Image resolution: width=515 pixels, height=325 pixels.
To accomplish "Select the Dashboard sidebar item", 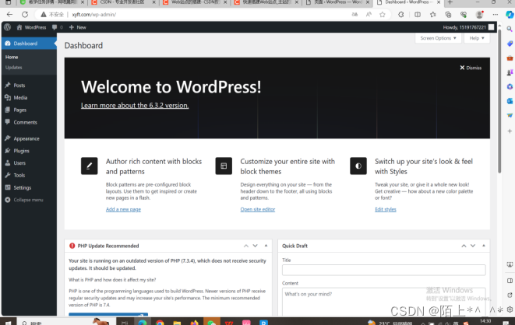I will point(29,44).
